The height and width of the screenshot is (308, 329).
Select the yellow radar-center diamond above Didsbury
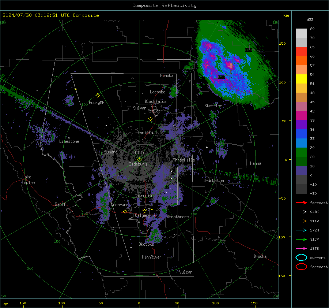click(140, 160)
